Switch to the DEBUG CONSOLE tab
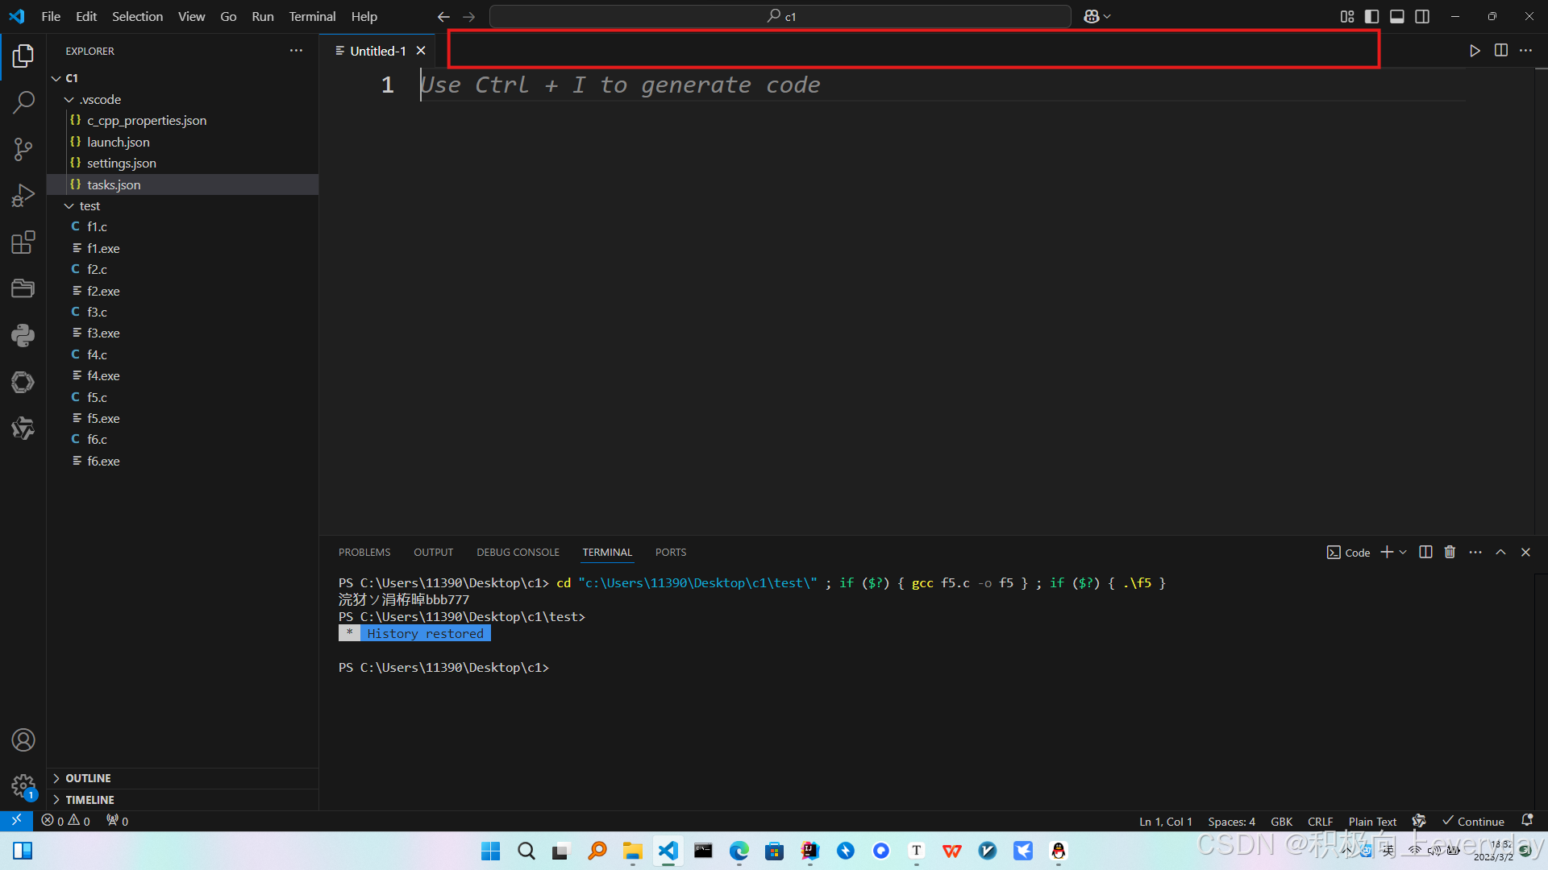 (518, 553)
